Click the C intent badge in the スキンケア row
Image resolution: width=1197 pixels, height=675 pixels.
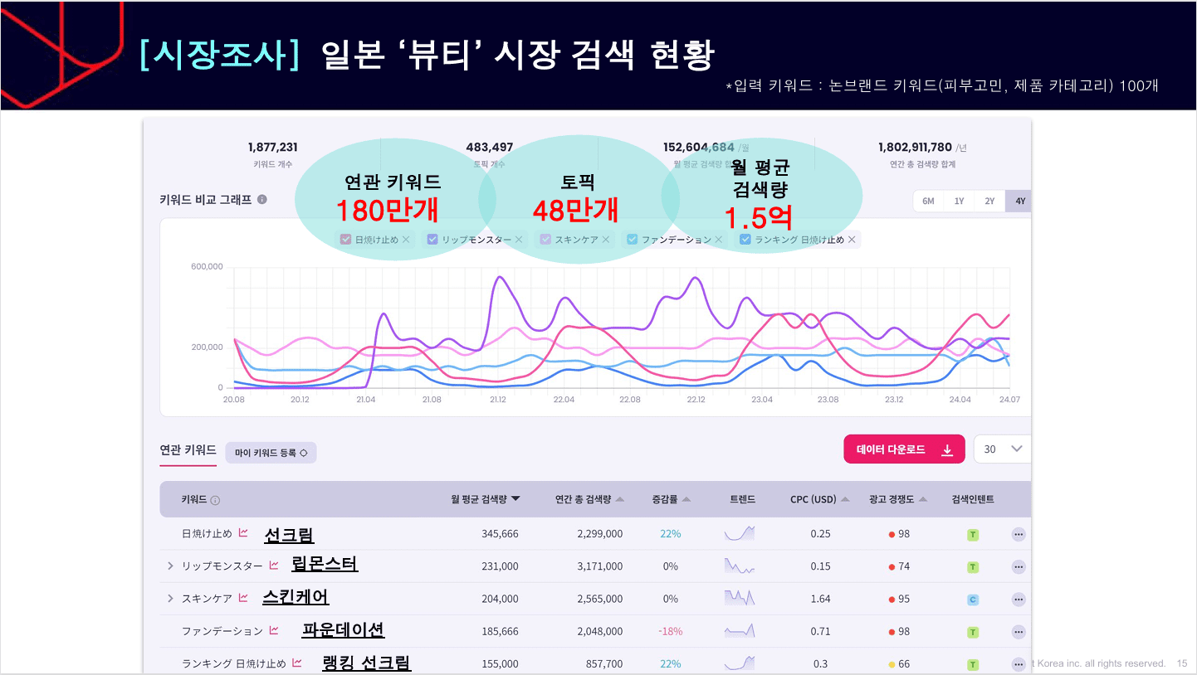[973, 600]
